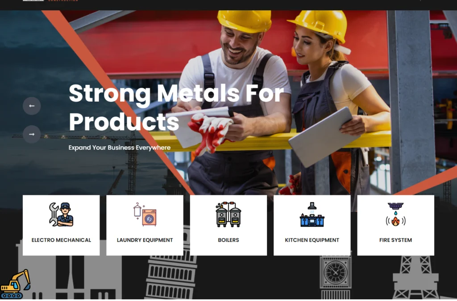Viewport: 457px width, 301px height.
Task: Open the LAUNDRY EQUIPMENT text link
Action: [145, 240]
